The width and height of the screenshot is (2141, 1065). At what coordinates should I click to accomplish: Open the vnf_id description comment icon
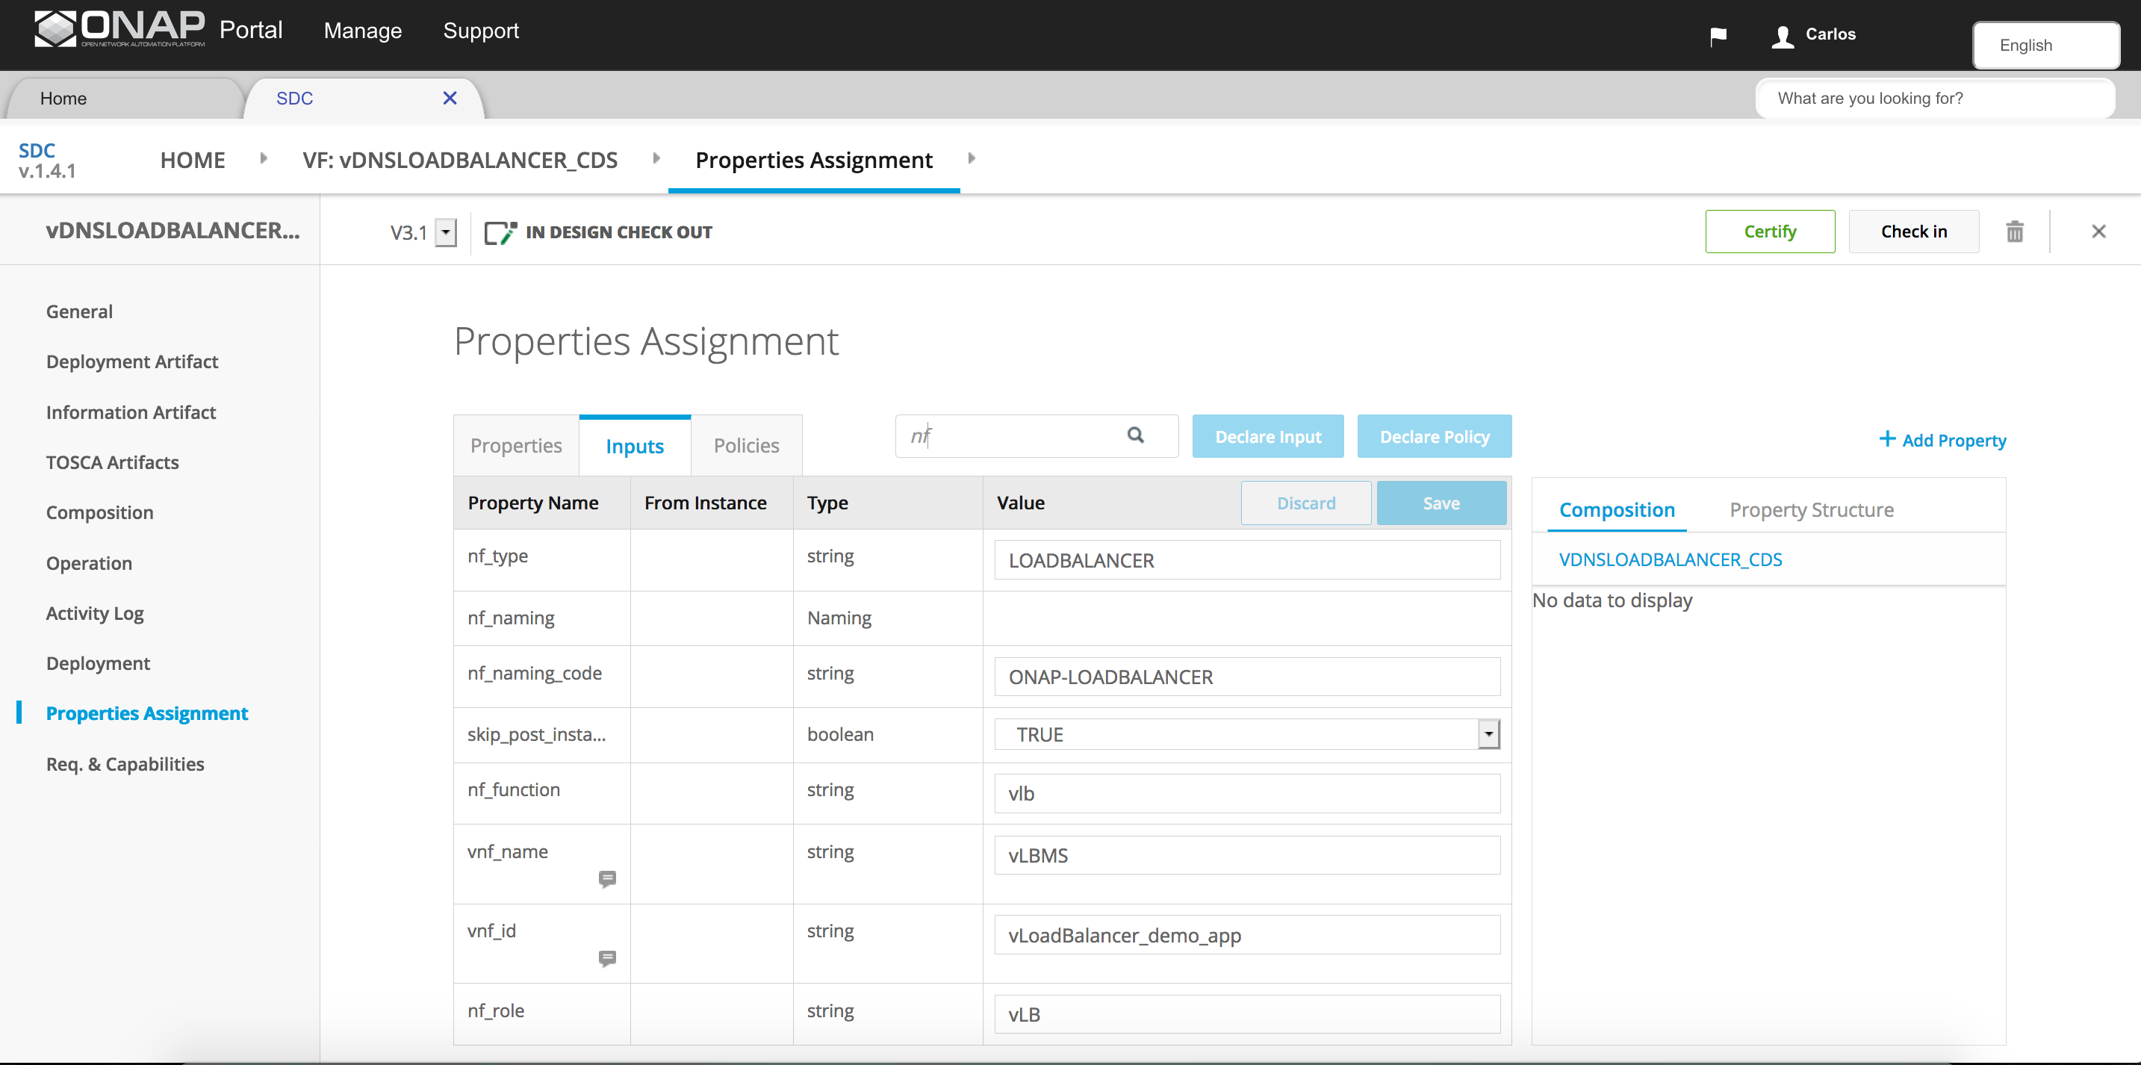pyautogui.click(x=608, y=959)
